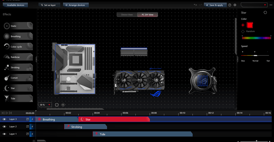
Task: Click the lightning icon on Layer 2
Action: (x=32, y=126)
